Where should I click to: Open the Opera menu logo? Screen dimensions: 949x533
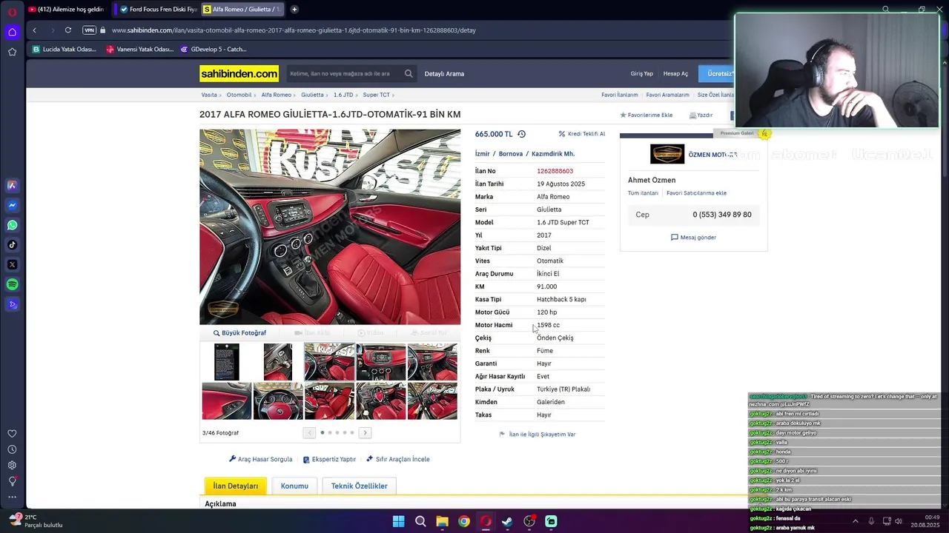12,11
